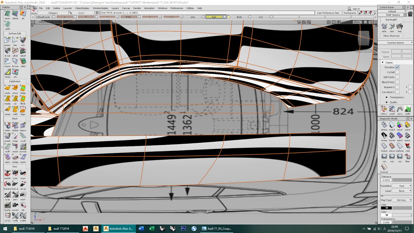
Task: Select the cut subdivision tool
Action: [x=15, y=98]
